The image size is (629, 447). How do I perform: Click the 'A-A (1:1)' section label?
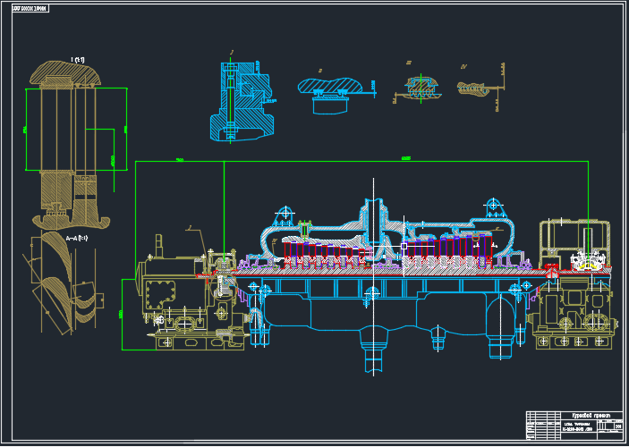pyautogui.click(x=77, y=239)
